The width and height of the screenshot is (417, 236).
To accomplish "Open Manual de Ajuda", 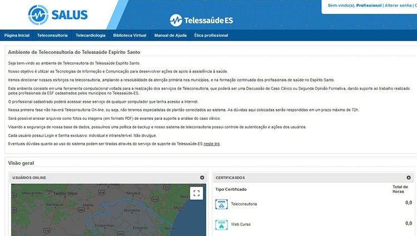I will [x=170, y=35].
